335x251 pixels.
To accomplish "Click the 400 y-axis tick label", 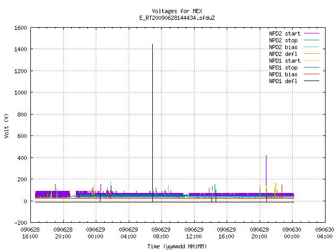I will click(x=22, y=158).
